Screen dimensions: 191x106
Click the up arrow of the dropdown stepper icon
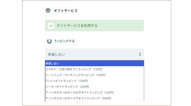point(140,53)
